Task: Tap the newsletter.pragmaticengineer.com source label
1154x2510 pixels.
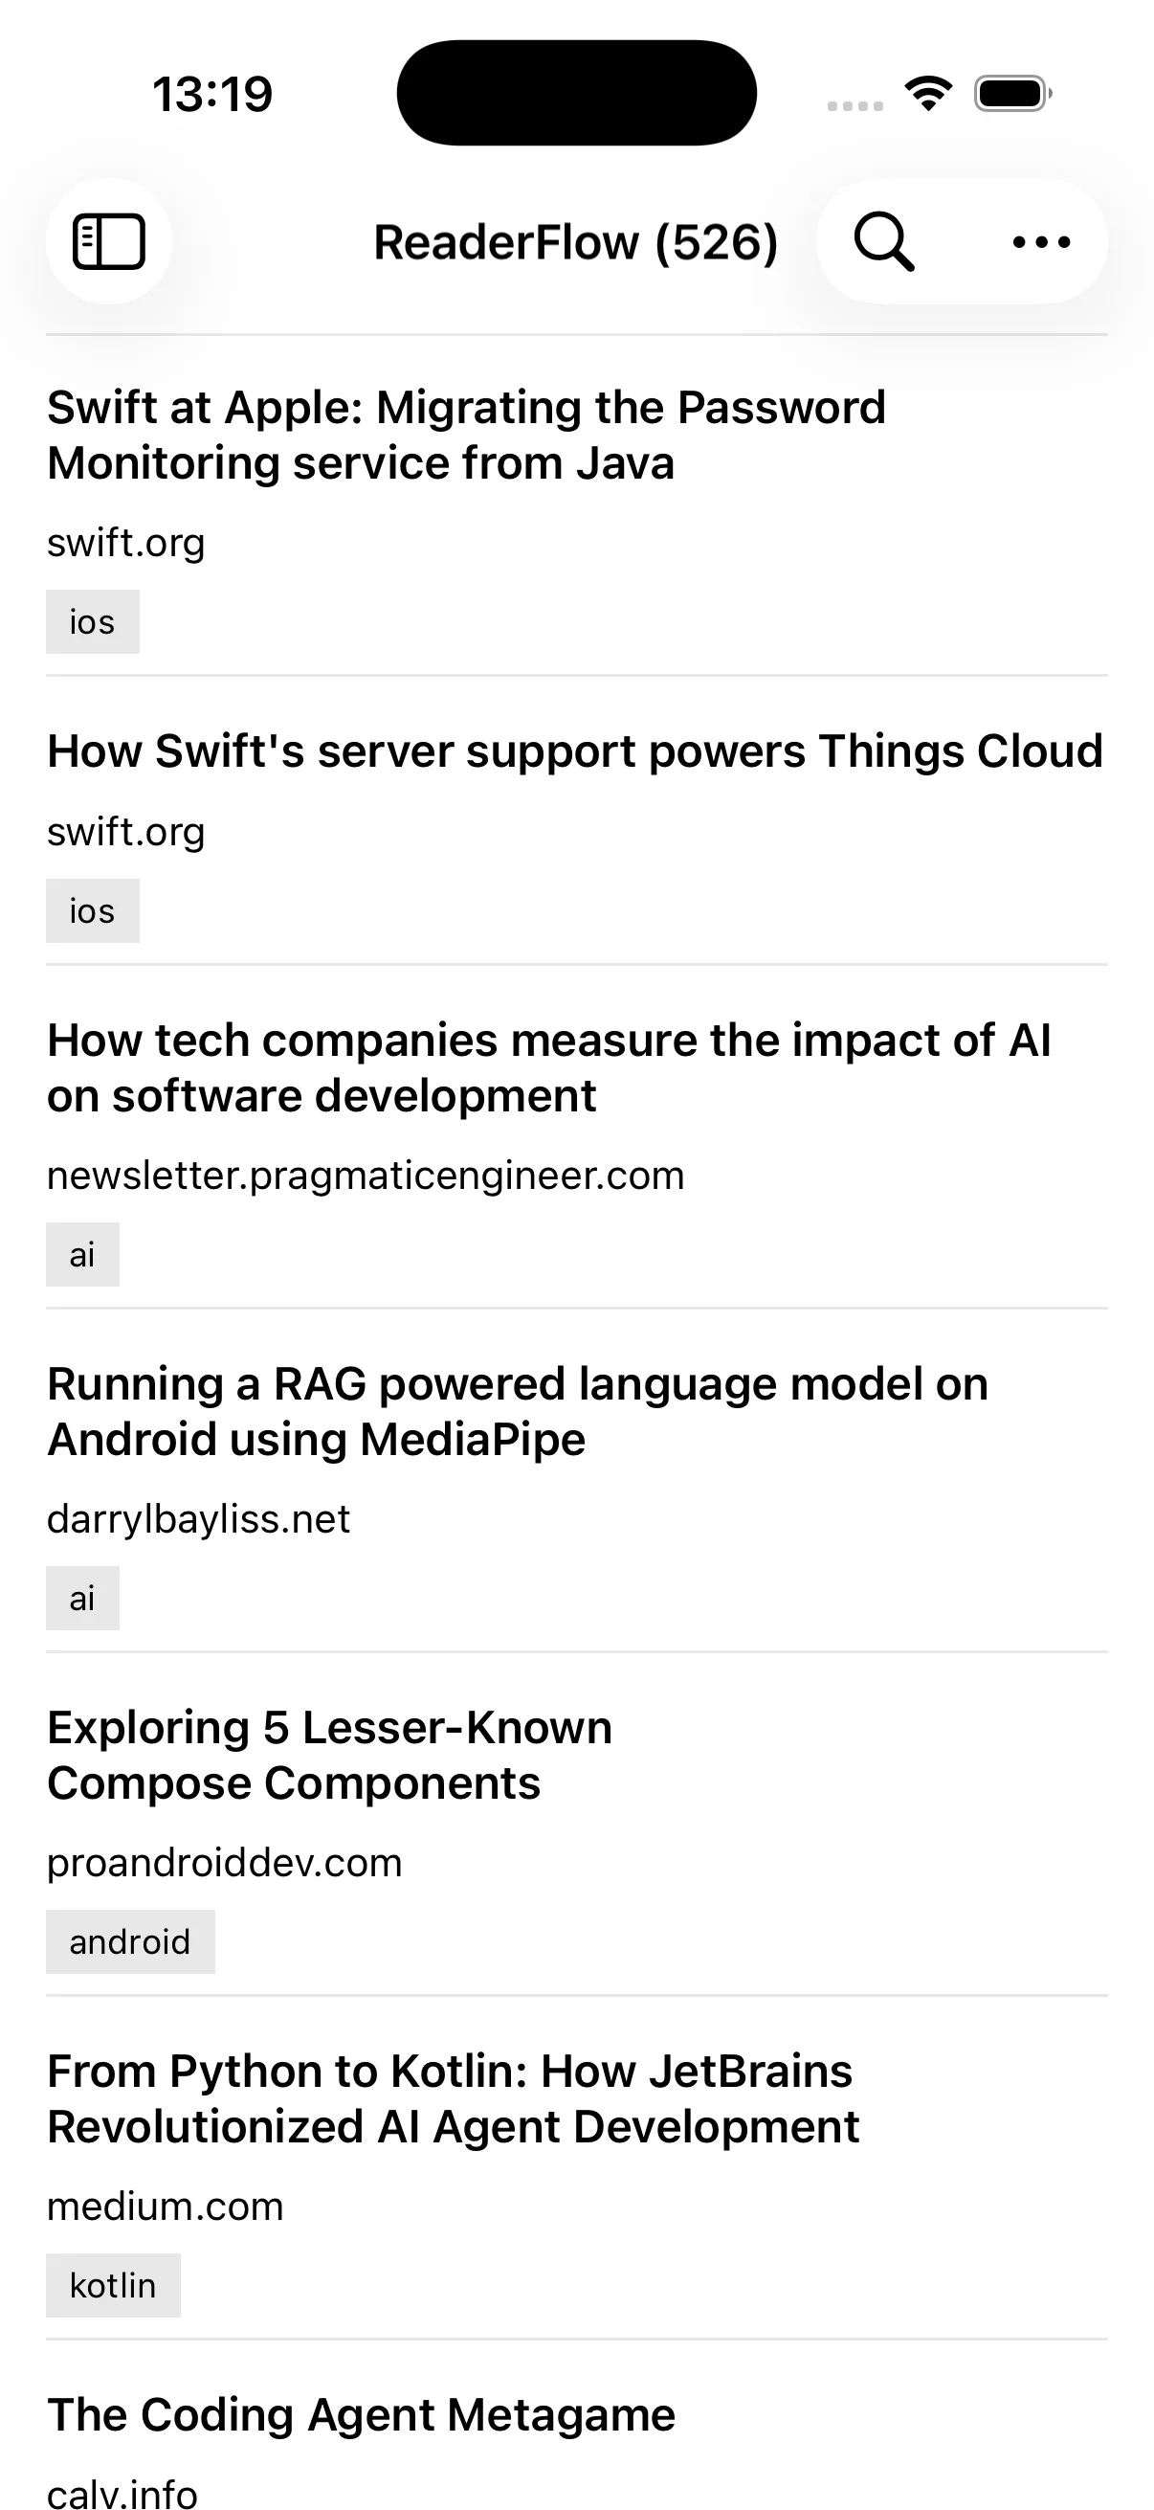Action: [366, 1177]
